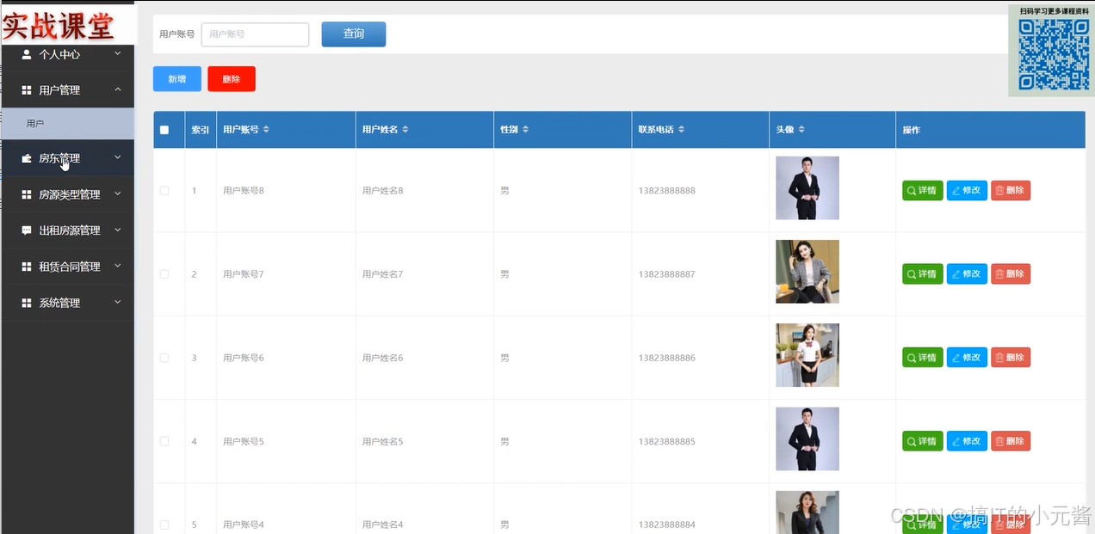Viewport: 1095px width, 534px height.
Task: Open avatar photo of 用户账号7
Action: click(x=807, y=272)
